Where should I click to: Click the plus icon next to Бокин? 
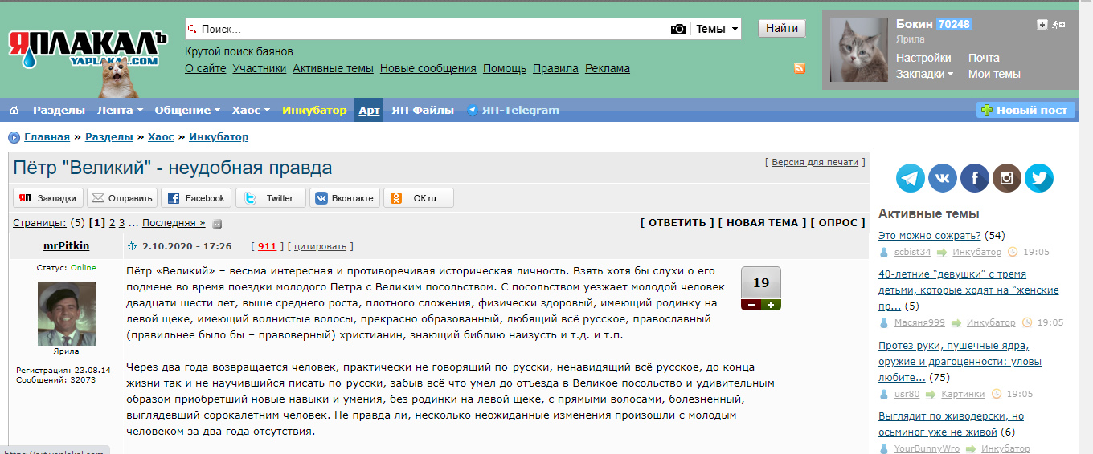1042,25
